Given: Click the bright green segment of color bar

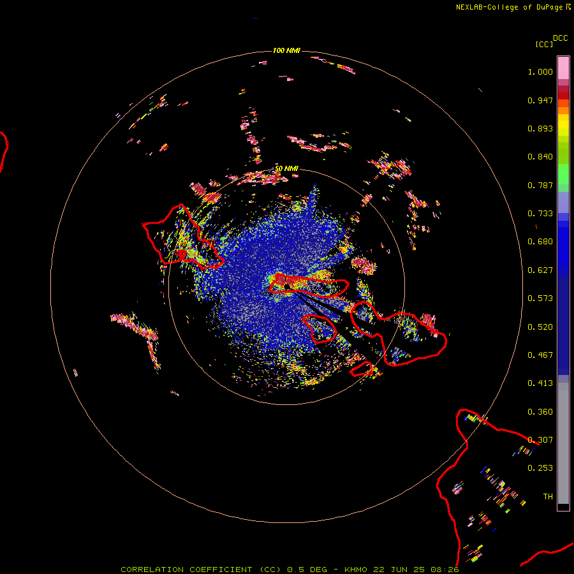Looking at the screenshot, I should (x=563, y=174).
